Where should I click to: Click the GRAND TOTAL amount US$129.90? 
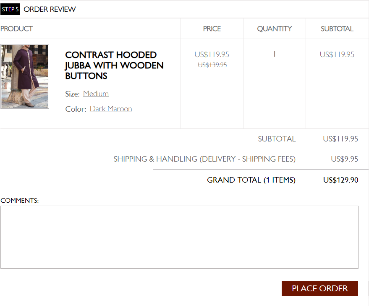click(x=342, y=180)
